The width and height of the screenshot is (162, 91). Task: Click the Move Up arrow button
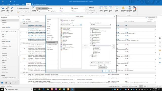(x=113, y=45)
